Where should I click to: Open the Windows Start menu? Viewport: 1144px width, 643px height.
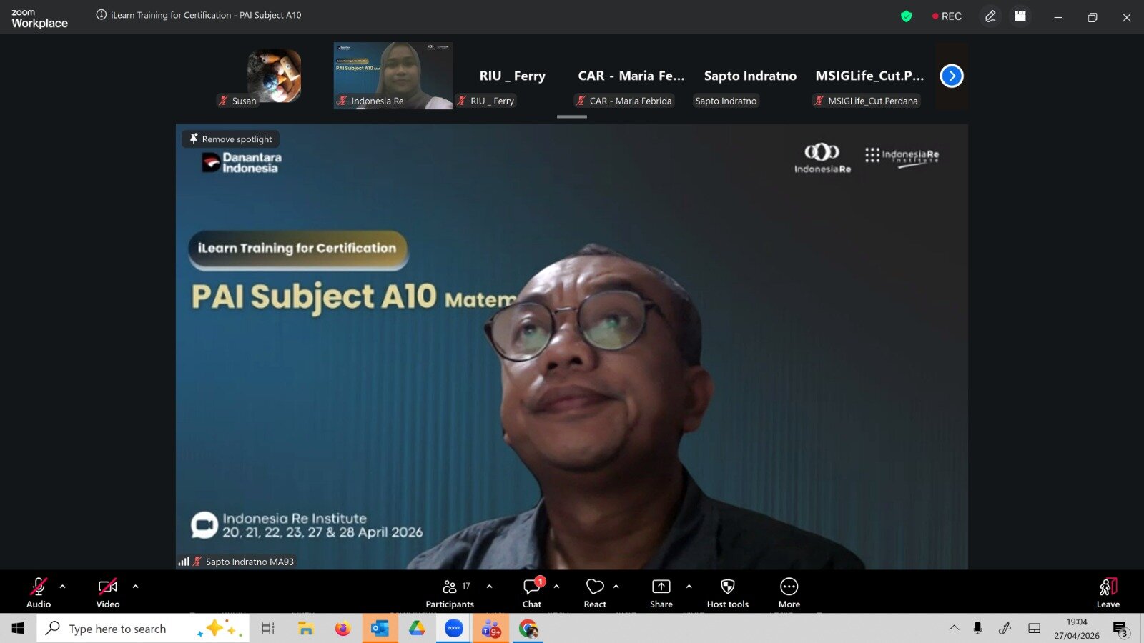(x=18, y=629)
